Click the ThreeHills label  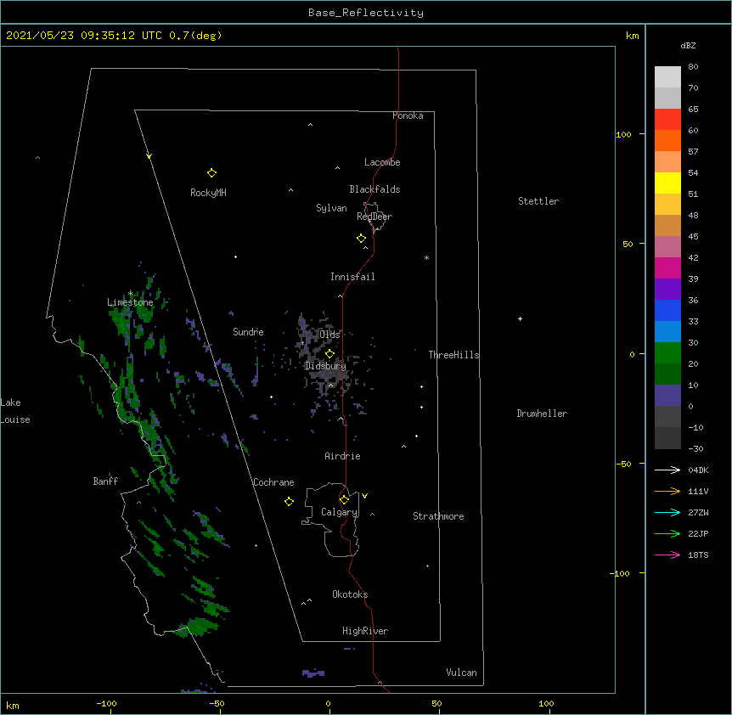click(453, 355)
